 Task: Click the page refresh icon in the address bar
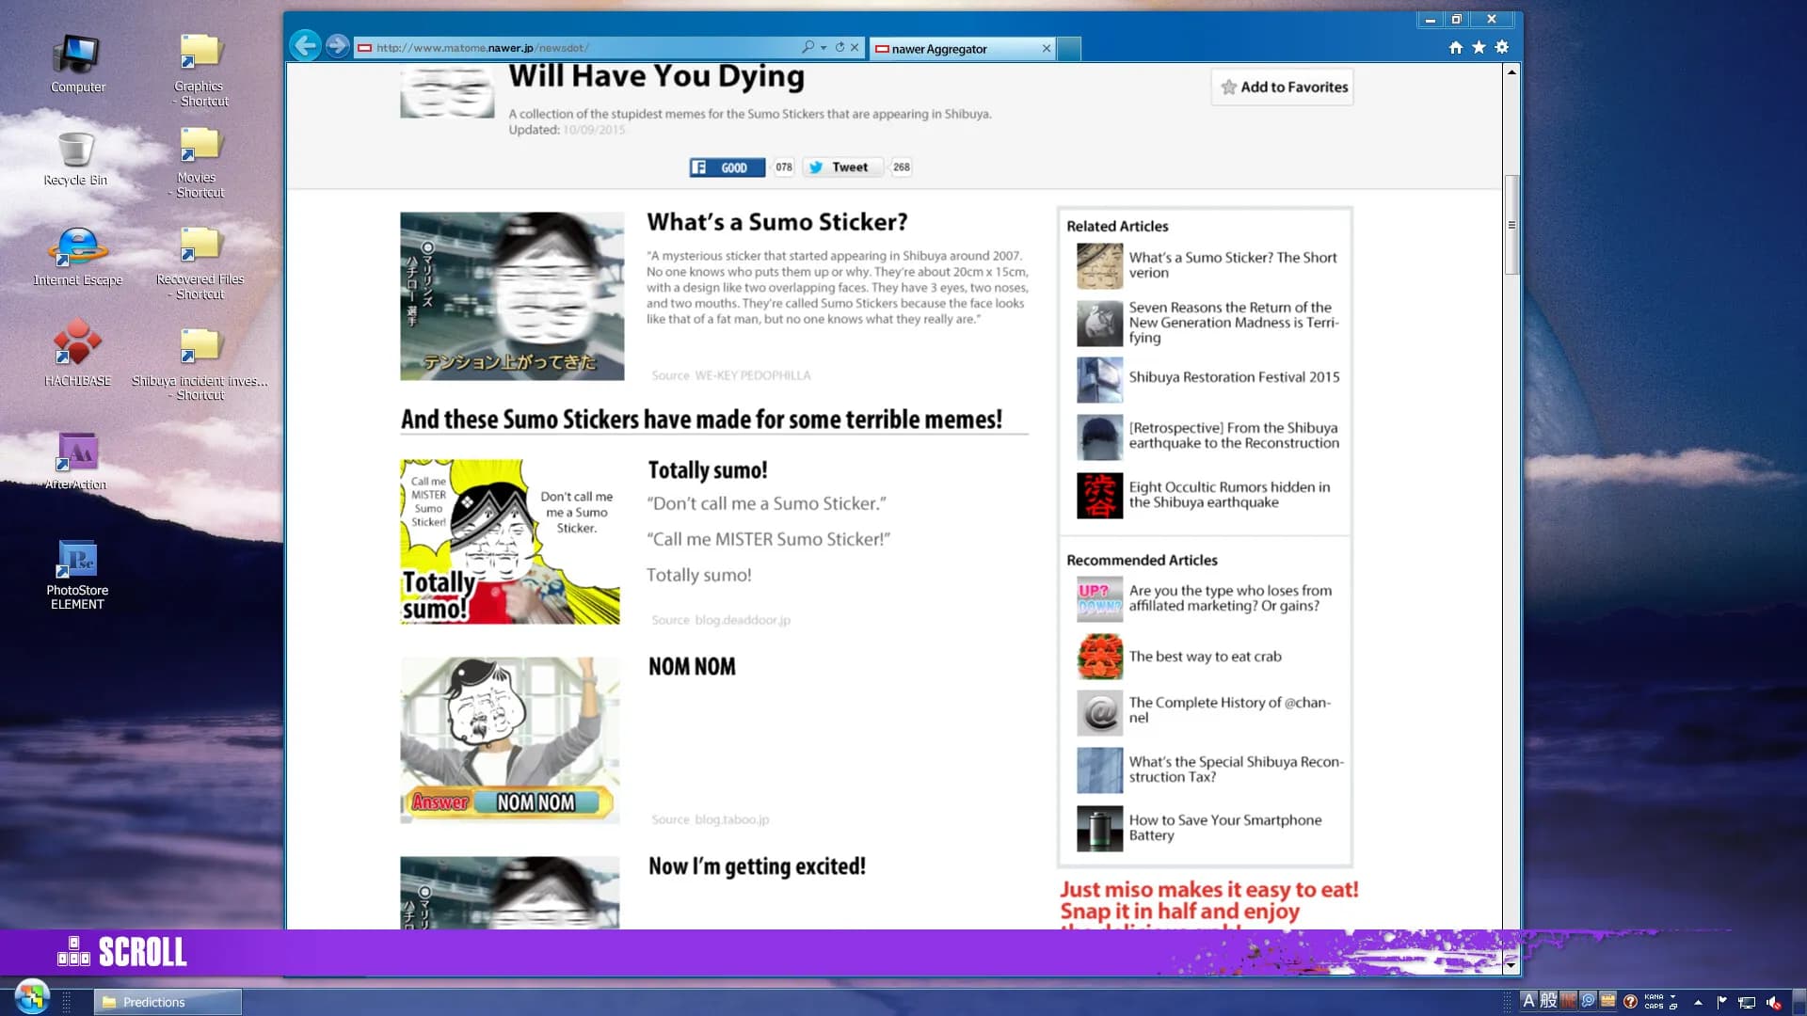point(840,47)
